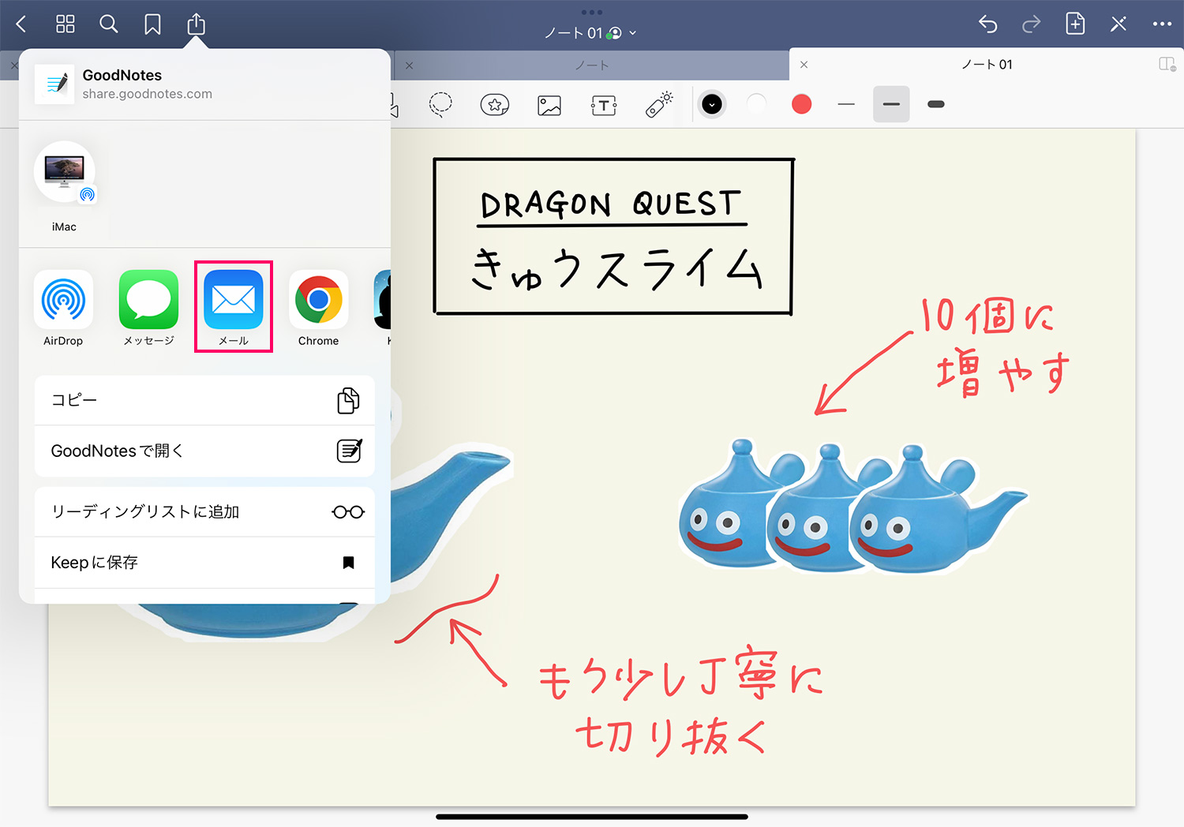1184x827 pixels.
Task: Share via AirDrop app icon
Action: pos(63,309)
